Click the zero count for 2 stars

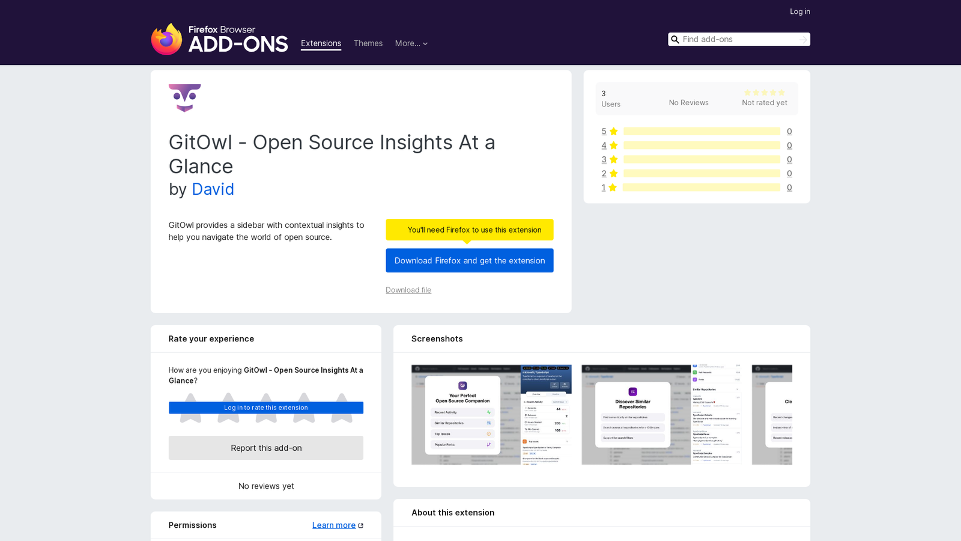coord(789,174)
